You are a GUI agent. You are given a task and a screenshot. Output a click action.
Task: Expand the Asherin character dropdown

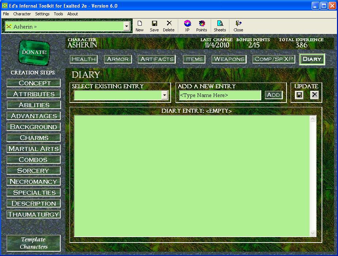[x=126, y=27]
